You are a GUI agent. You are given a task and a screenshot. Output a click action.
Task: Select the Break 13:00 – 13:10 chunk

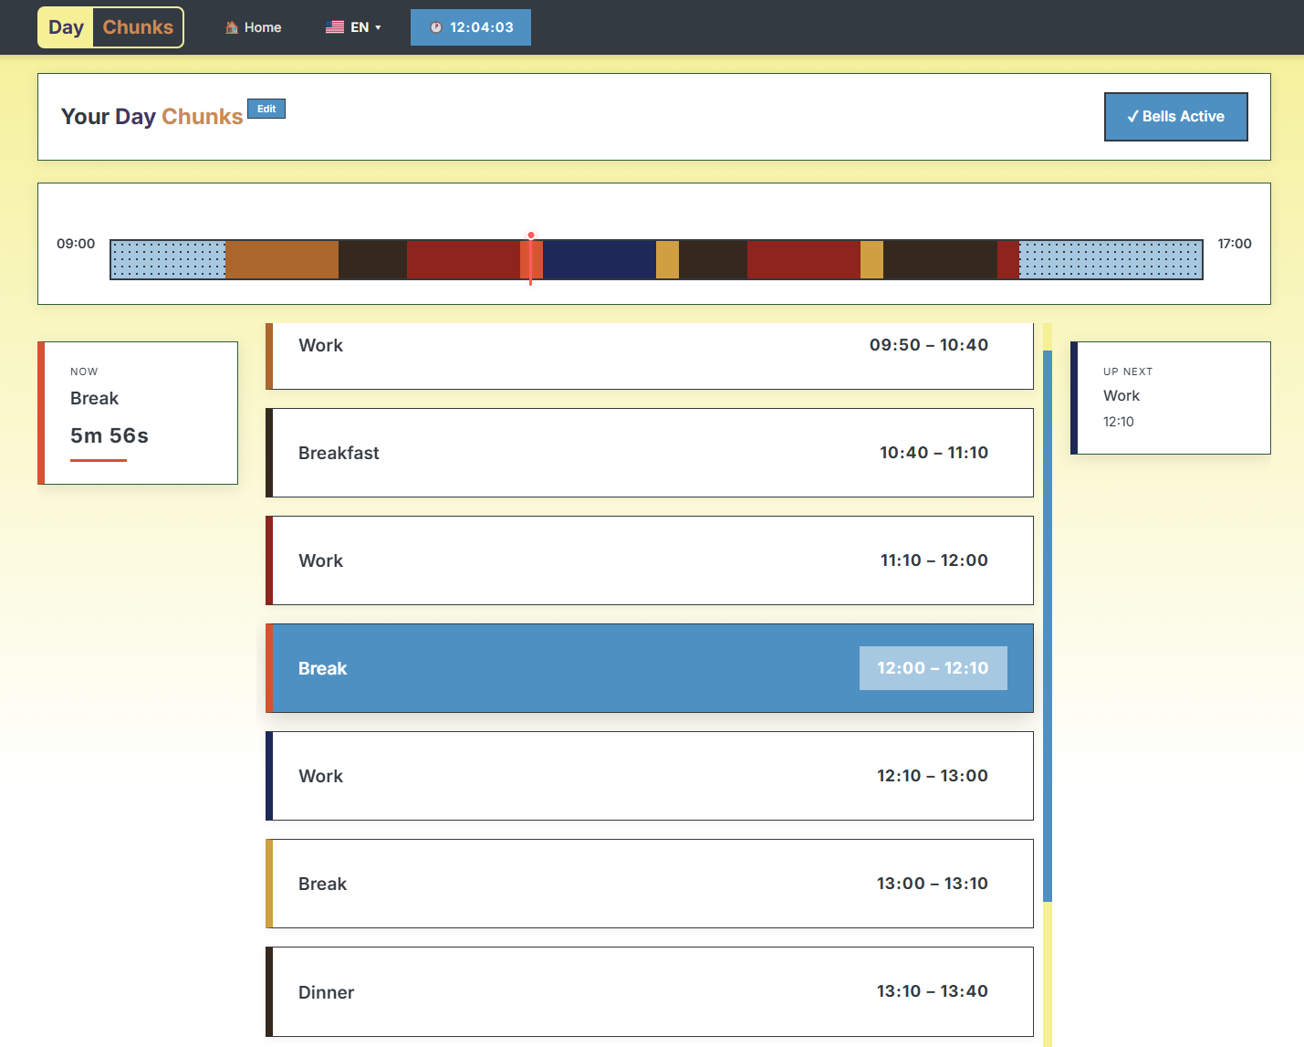(x=650, y=884)
